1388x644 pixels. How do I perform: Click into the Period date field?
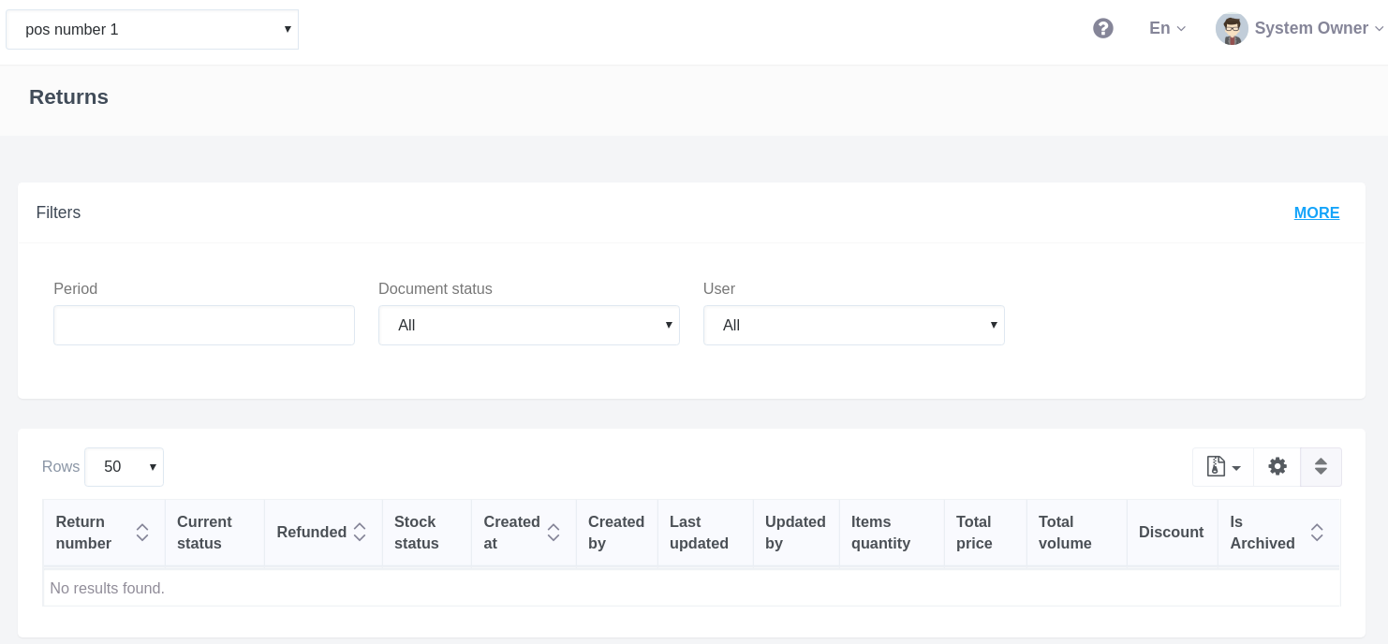pos(204,326)
